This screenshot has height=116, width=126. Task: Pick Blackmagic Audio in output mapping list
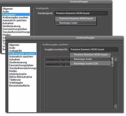(90, 59)
